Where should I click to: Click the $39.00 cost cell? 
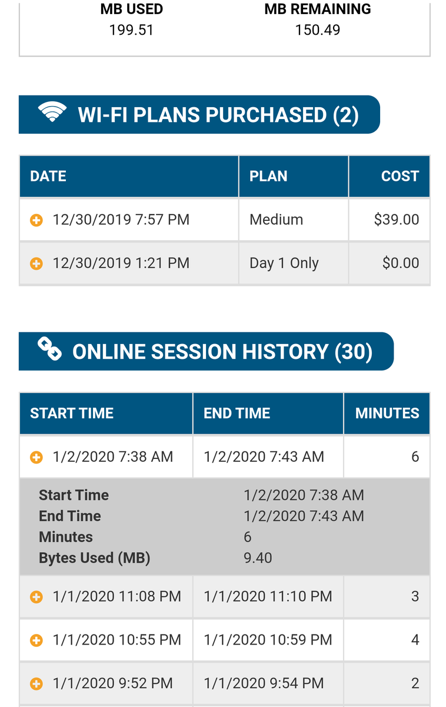[x=390, y=220]
